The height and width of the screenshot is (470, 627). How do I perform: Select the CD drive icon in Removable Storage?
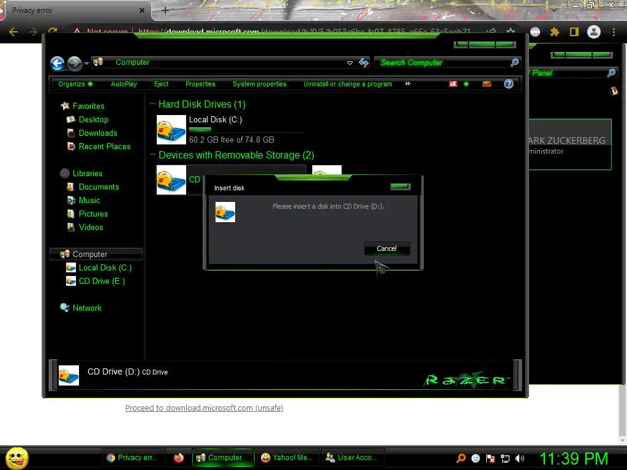[x=171, y=180]
